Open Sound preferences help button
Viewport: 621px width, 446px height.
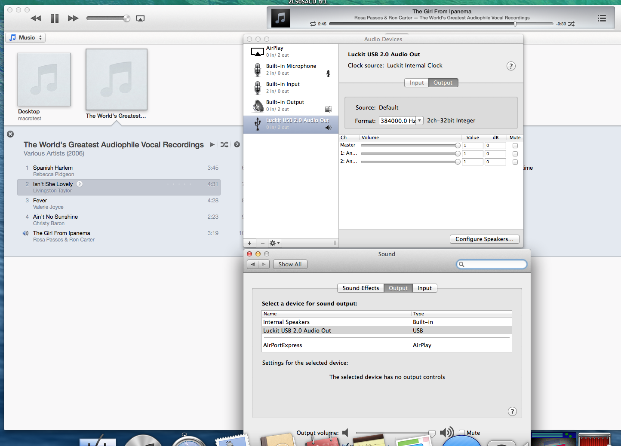coord(512,412)
